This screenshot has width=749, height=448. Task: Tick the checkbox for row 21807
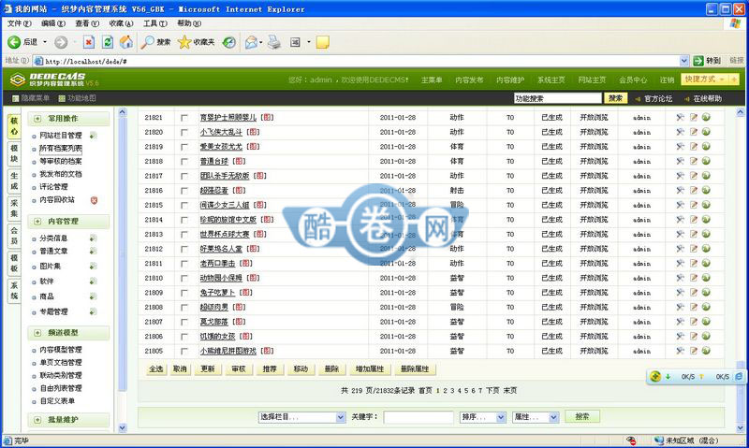pos(184,322)
